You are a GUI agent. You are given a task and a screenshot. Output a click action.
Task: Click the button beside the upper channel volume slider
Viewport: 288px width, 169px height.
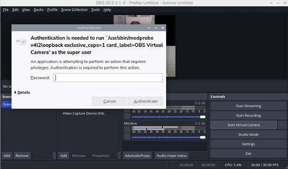pyautogui.click(x=126, y=117)
